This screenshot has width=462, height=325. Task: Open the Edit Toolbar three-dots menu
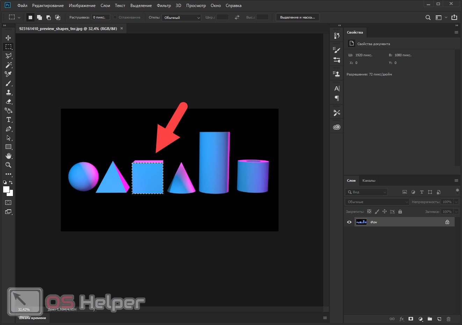(x=8, y=174)
